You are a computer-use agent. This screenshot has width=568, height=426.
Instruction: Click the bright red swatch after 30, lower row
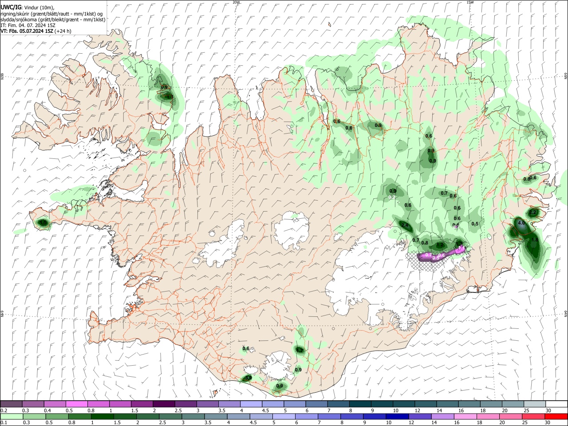[x=556, y=417]
